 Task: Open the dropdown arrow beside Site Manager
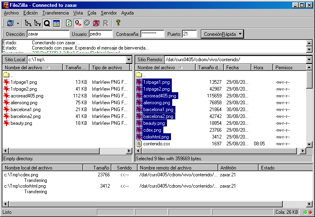[x=18, y=23]
